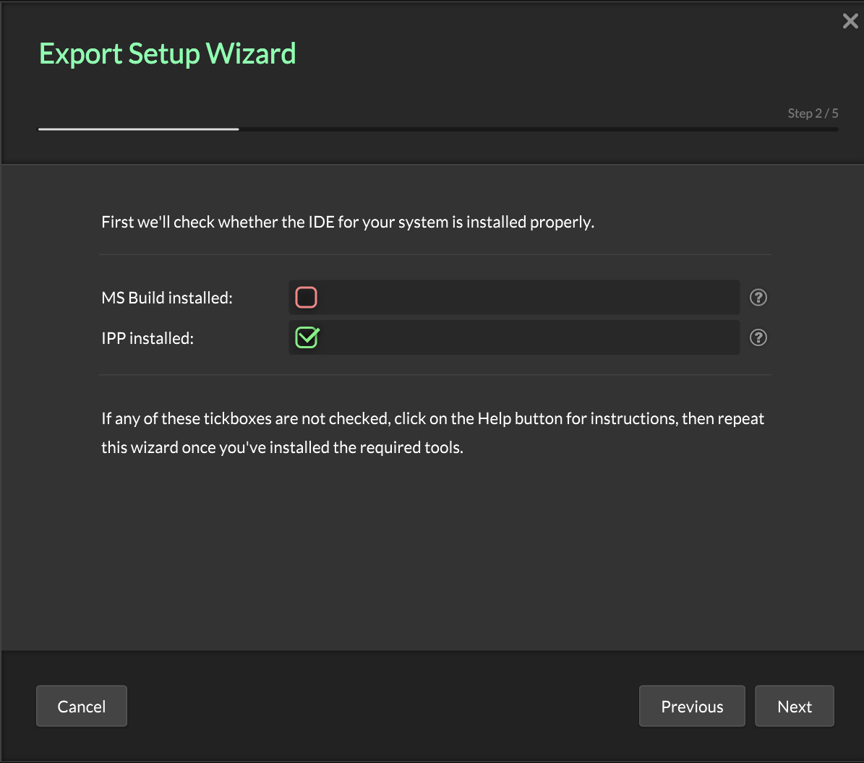Click the "Export Setup Wizard" title

[x=167, y=53]
